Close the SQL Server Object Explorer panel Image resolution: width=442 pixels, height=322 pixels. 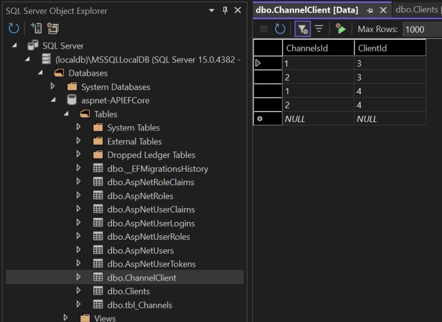click(x=238, y=10)
